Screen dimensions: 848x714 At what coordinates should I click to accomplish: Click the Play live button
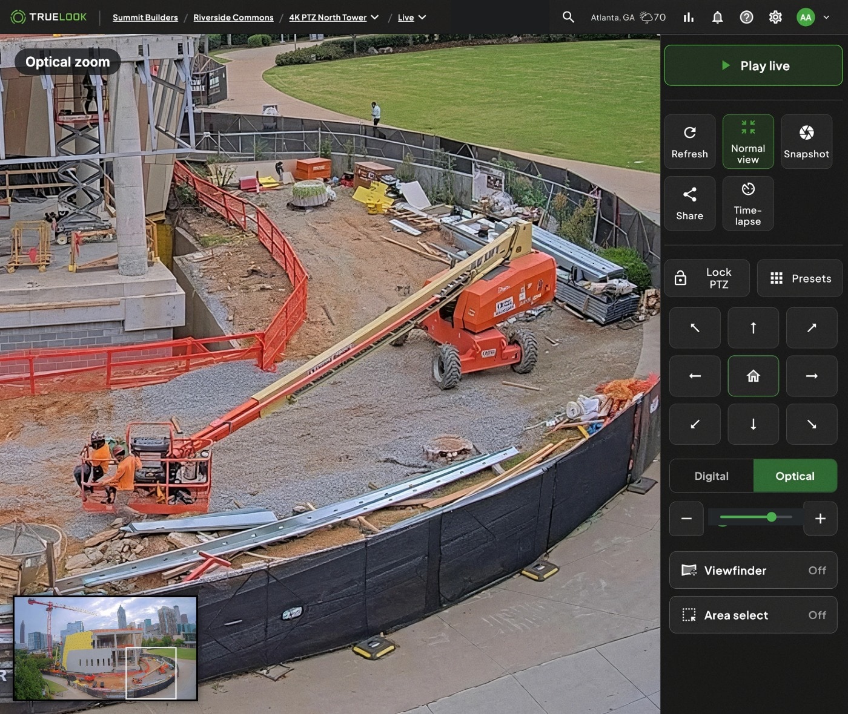pyautogui.click(x=754, y=65)
